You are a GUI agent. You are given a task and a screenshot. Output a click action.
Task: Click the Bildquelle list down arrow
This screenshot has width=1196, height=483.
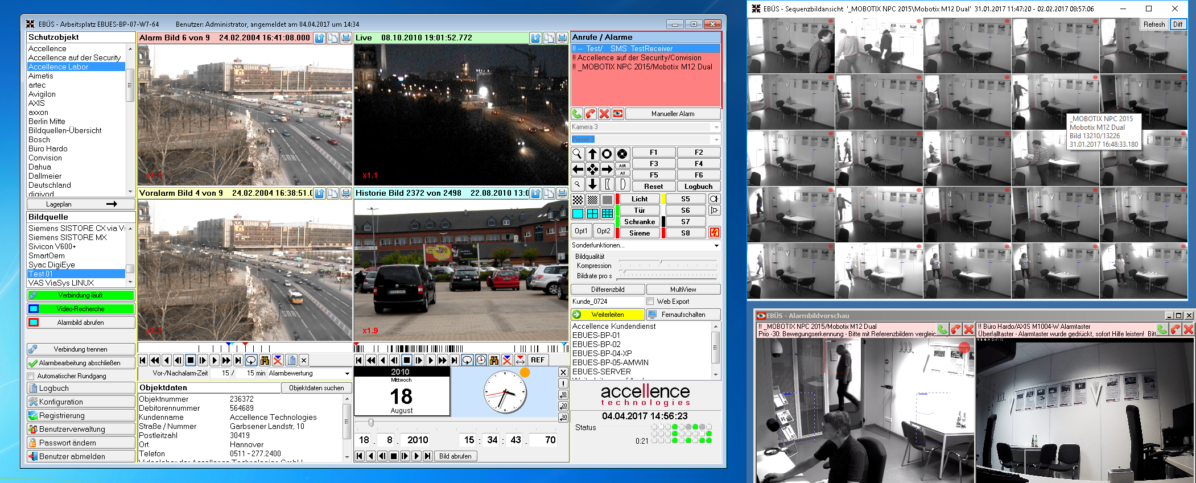pyautogui.click(x=130, y=282)
